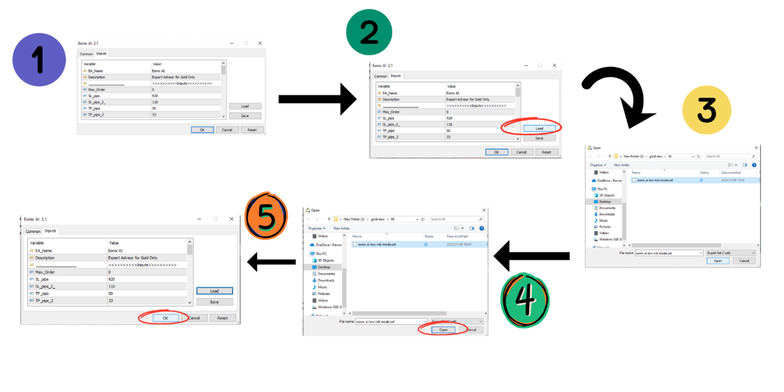Image resolution: width=784 pixels, height=392 pixels.
Task: Click Load in the step 2 Eonix dialog
Action: pyautogui.click(x=539, y=128)
